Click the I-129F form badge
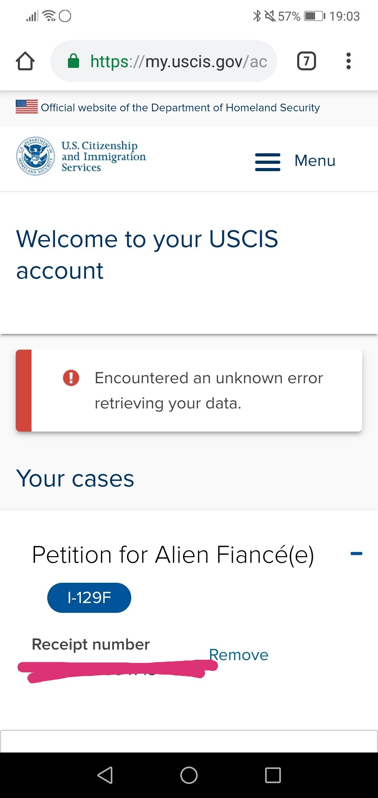Viewport: 378px width, 798px height. 89,598
